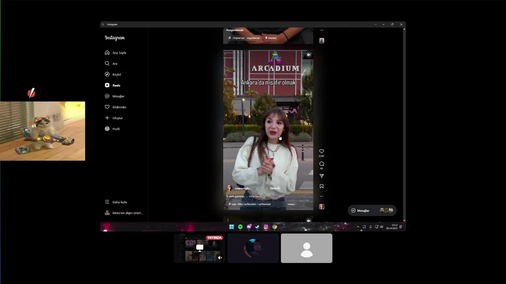Show hidden tray icons chevron

(x=358, y=227)
